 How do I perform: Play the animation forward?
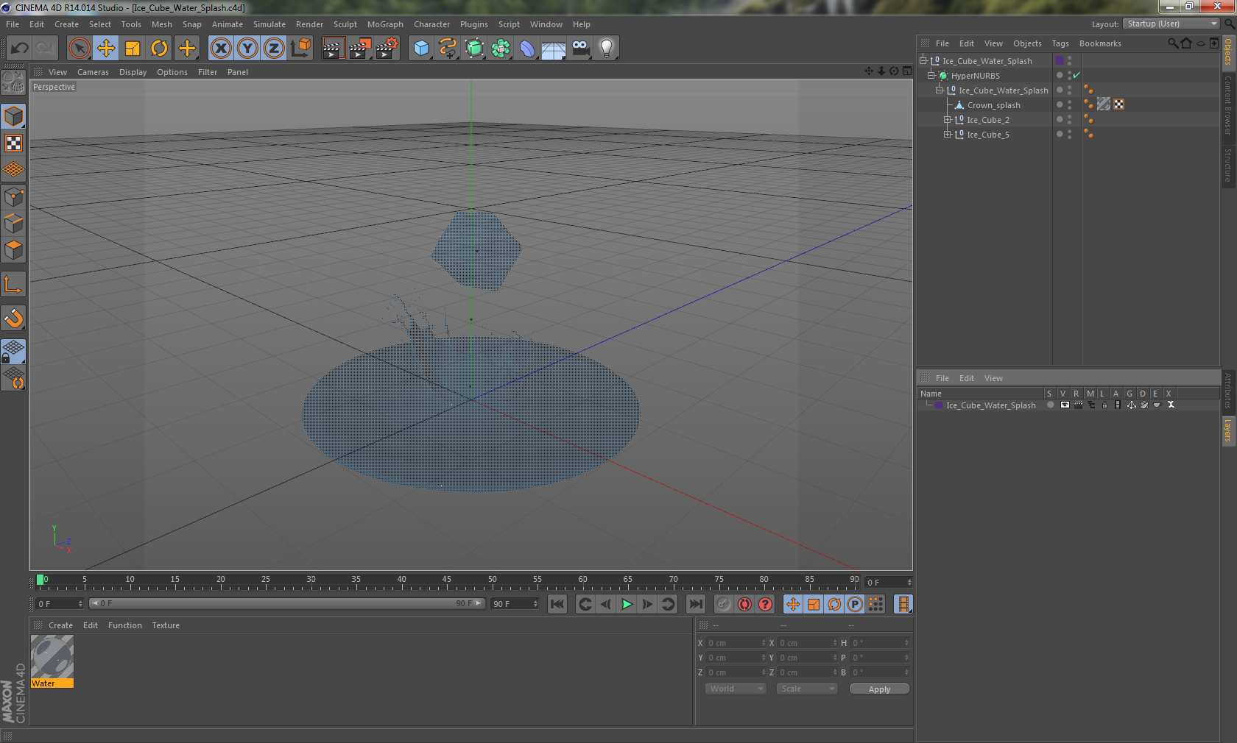627,604
